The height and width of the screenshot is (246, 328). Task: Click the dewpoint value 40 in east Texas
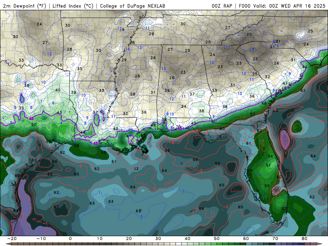click(58, 90)
